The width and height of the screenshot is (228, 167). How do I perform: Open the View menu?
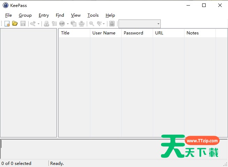tap(76, 15)
